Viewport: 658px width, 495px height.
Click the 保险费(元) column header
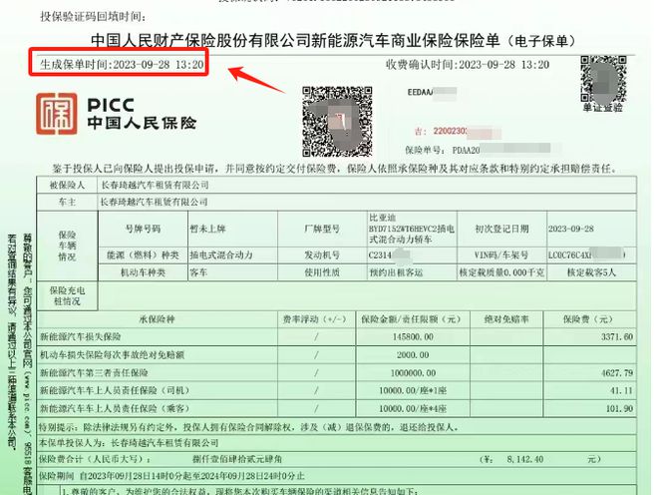589,319
